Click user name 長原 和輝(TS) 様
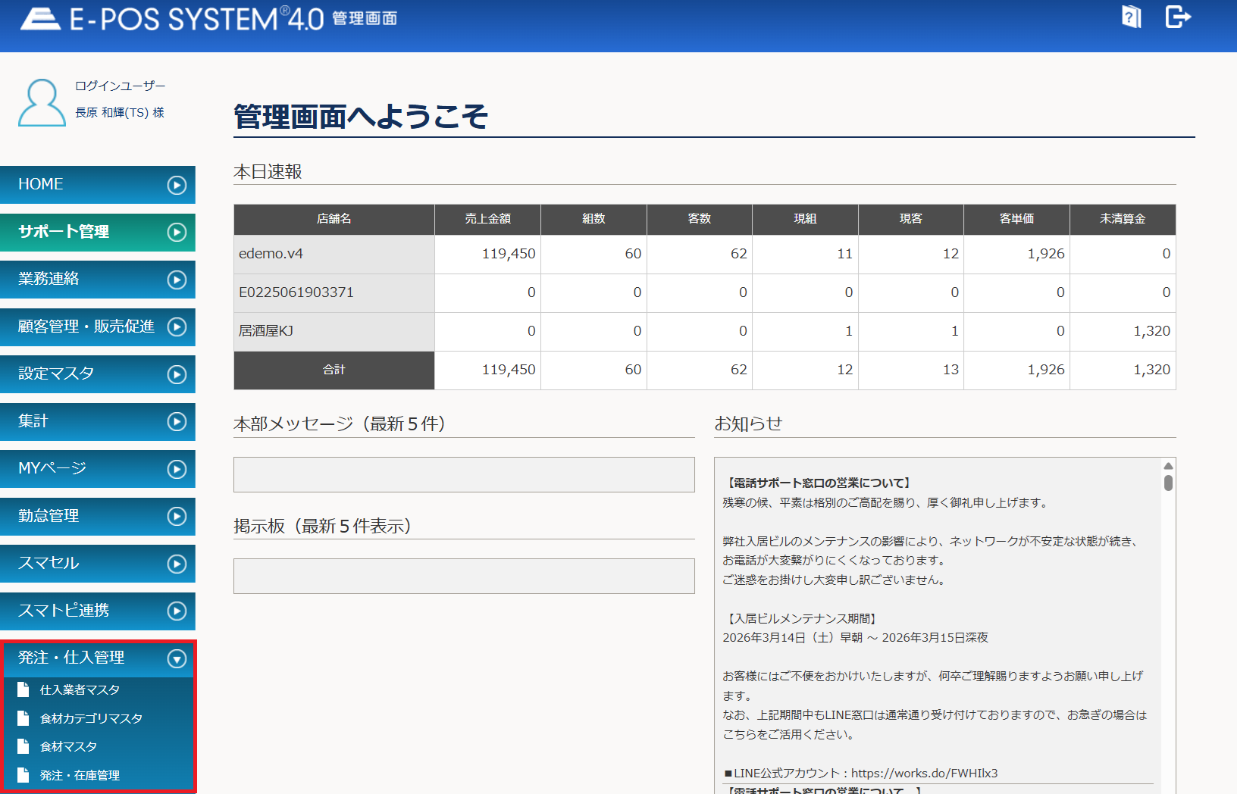Image resolution: width=1237 pixels, height=794 pixels. click(x=120, y=112)
